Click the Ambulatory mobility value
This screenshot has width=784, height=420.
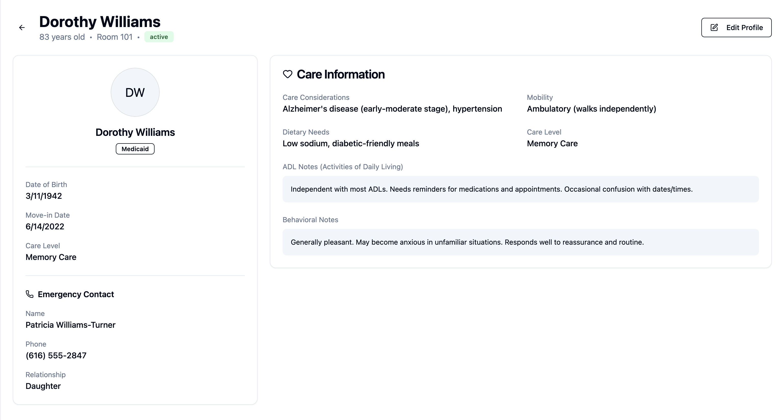coord(591,109)
